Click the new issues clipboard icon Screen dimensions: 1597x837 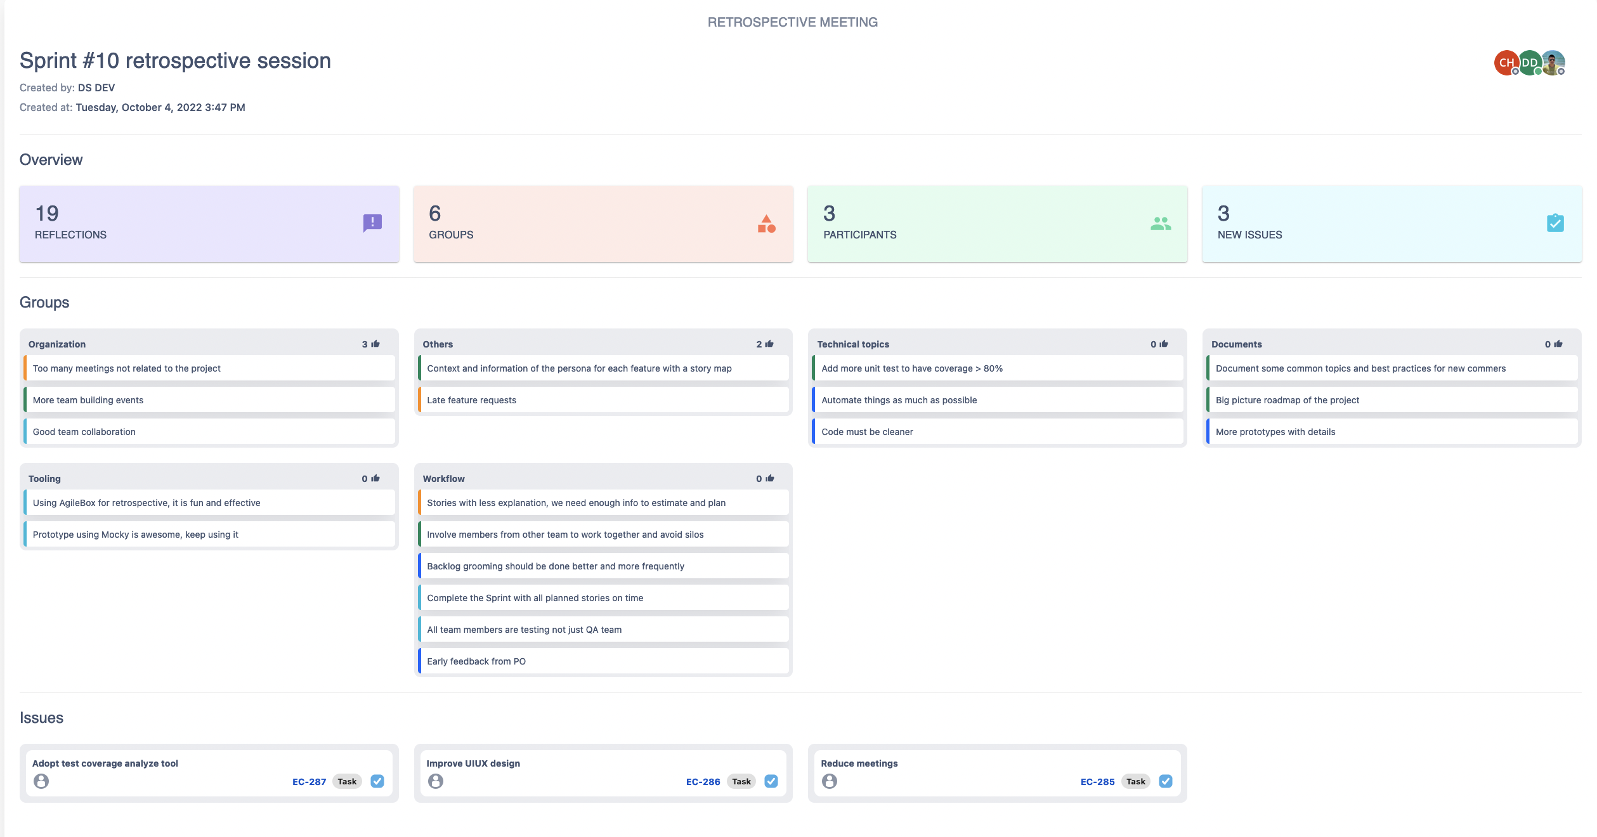[x=1555, y=223]
